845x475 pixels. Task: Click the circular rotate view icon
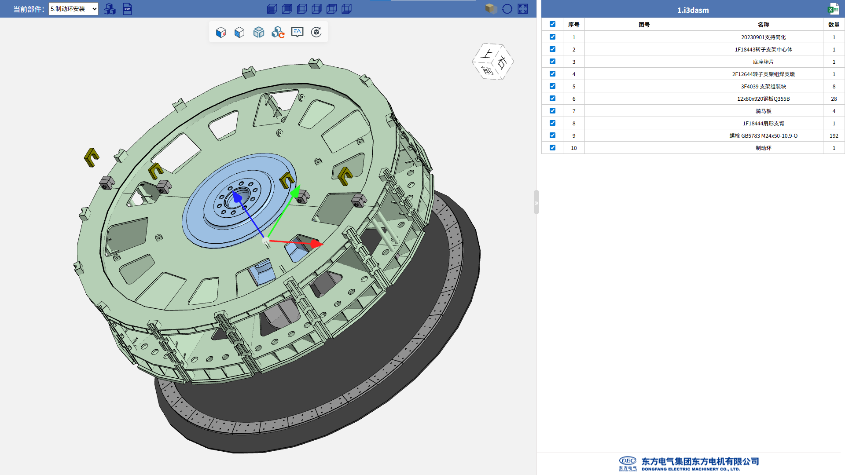(507, 9)
